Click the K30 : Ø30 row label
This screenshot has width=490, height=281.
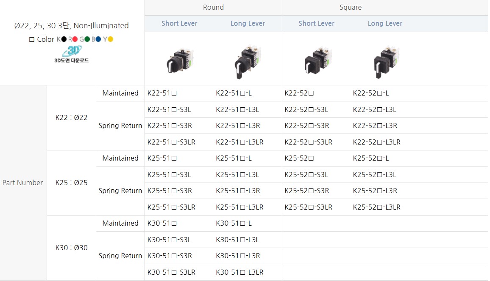tap(71, 248)
